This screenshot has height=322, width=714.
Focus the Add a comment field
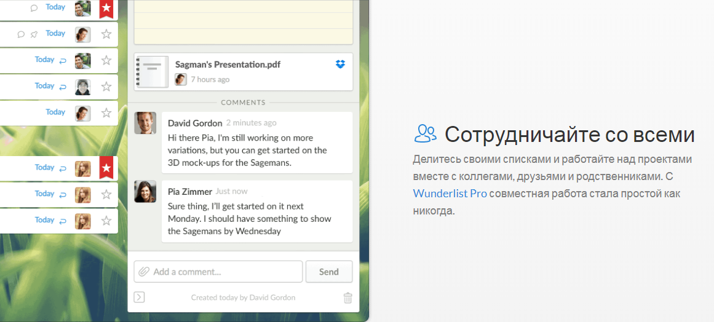click(x=218, y=272)
